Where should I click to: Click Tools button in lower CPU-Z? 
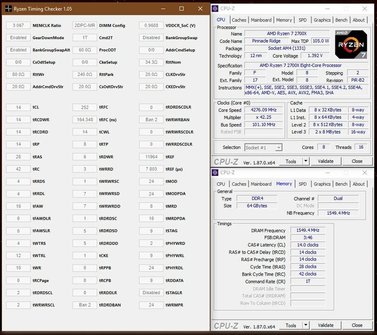[x=291, y=325]
